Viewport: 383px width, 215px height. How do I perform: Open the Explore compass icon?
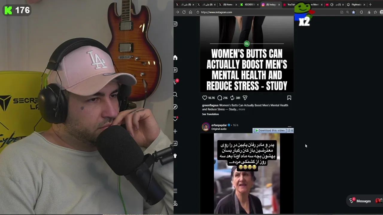[x=175, y=107]
